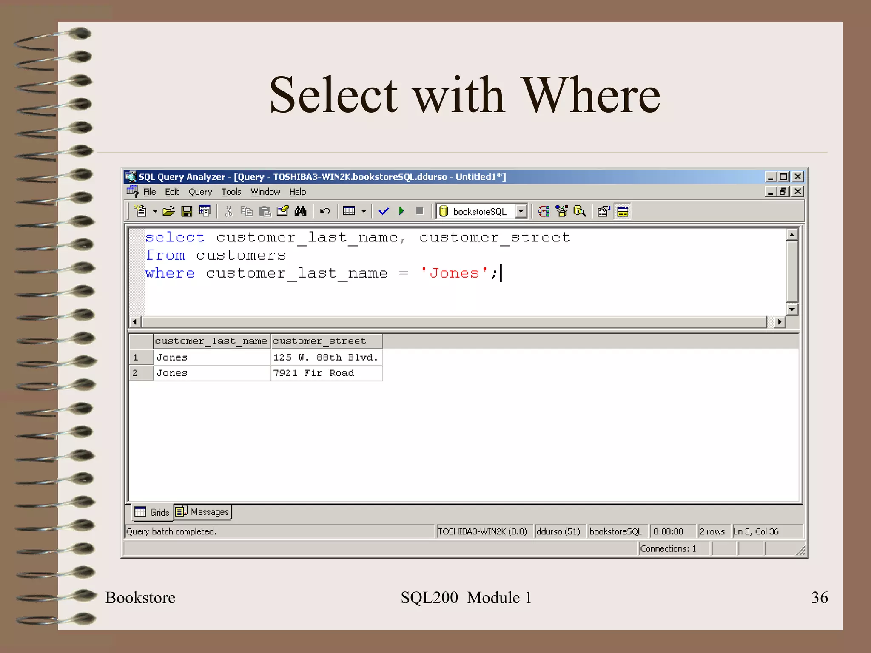Click the editor's vertical scrollbar down arrow
The height and width of the screenshot is (653, 871).
(791, 309)
